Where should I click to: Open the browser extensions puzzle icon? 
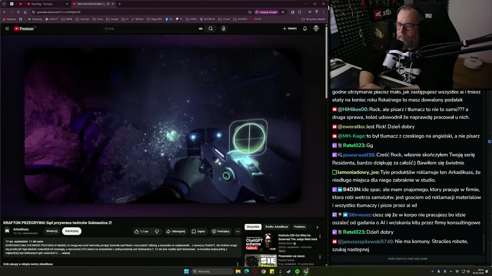299,12
